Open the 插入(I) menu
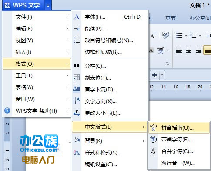This screenshot has height=171, width=211. (x=37, y=52)
